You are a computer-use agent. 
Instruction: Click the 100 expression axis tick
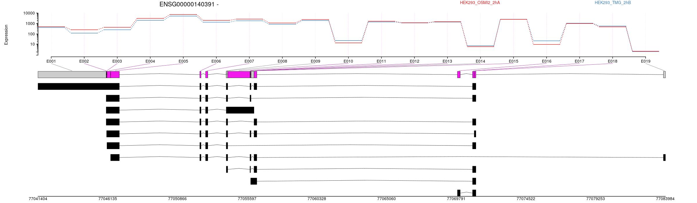click(31, 34)
